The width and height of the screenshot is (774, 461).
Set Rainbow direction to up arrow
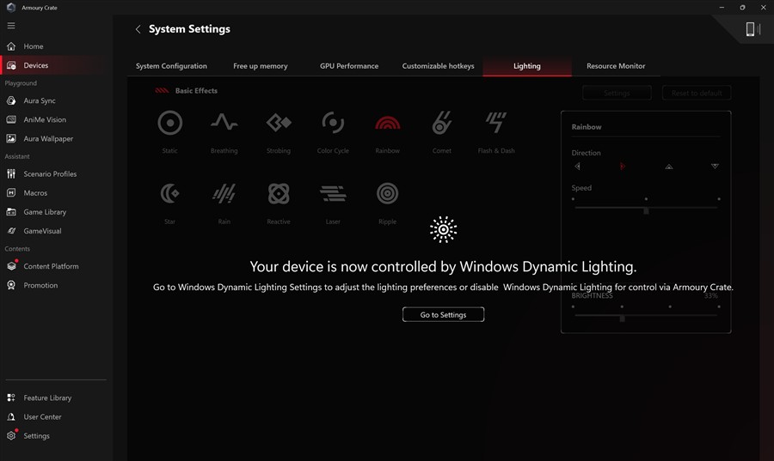669,167
